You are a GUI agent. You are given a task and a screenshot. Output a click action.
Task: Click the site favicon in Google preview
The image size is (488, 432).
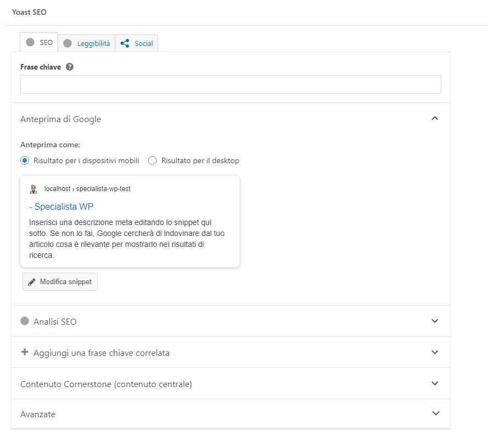34,189
